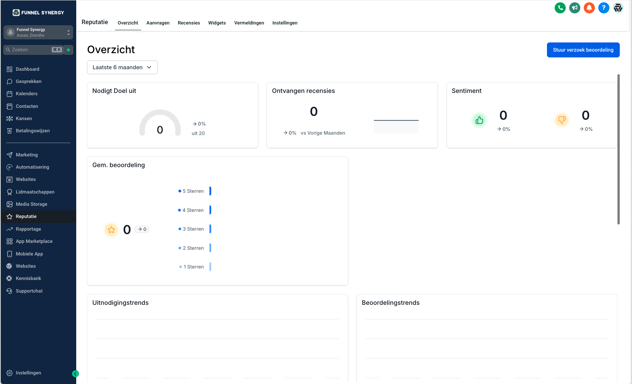
Task: Expand the Laatste 6 maanden dropdown
Action: coord(122,67)
